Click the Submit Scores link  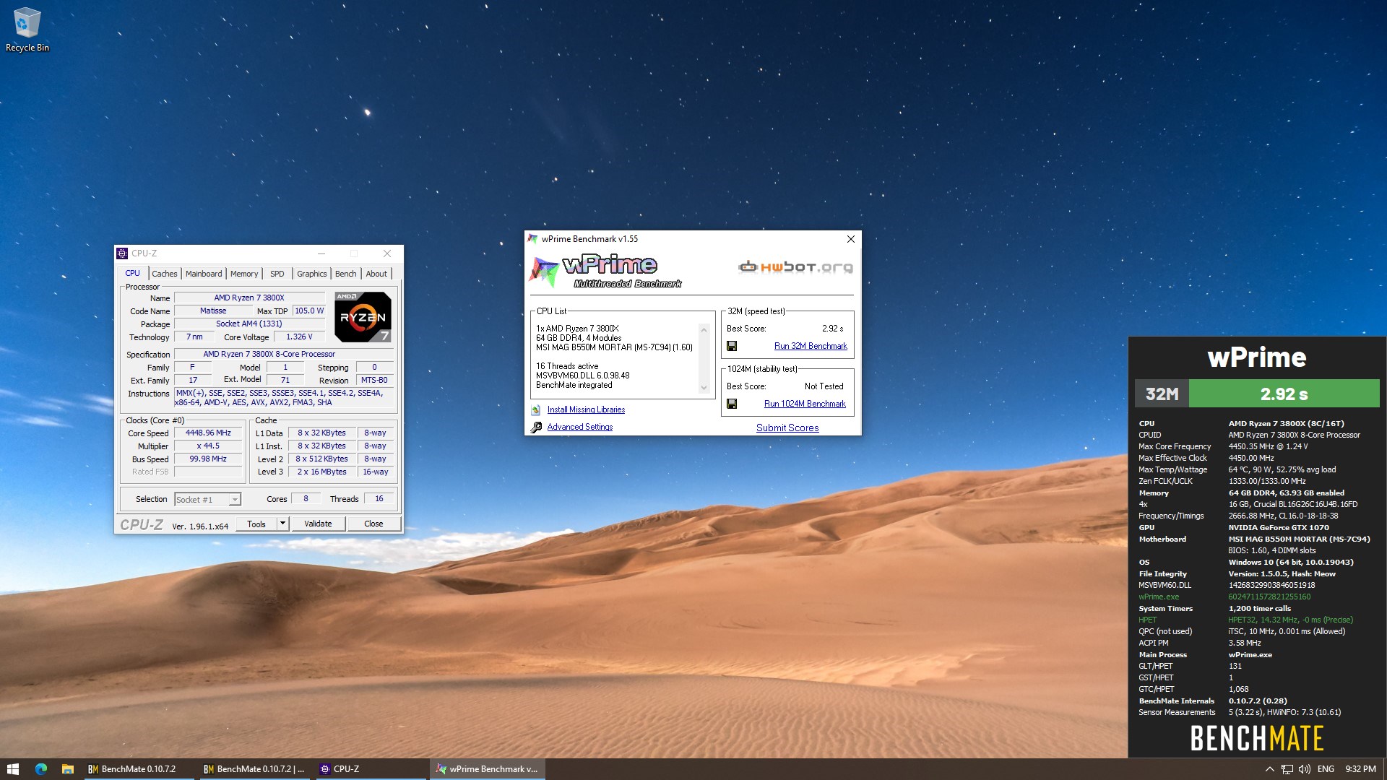pyautogui.click(x=787, y=428)
